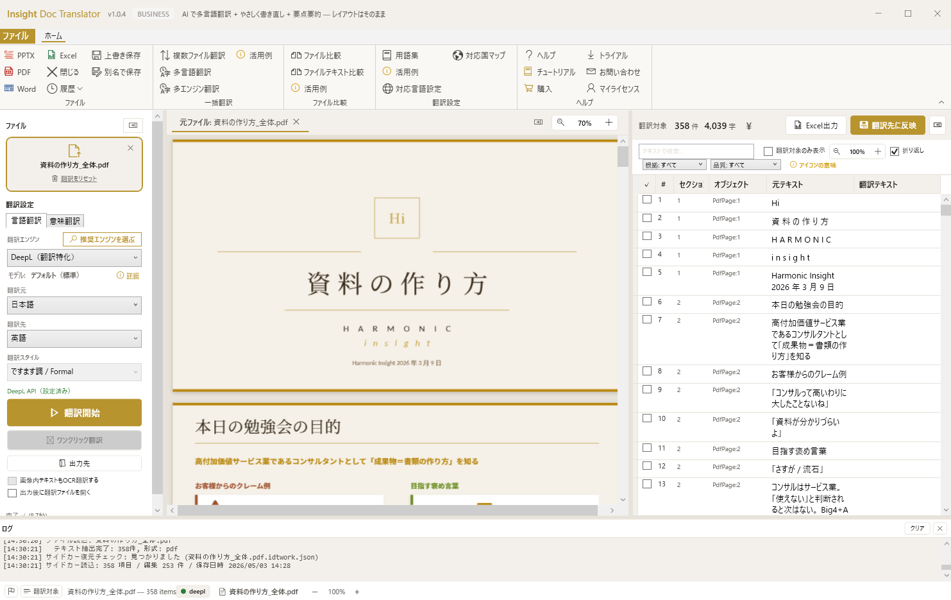Click 翻訳先に反映 button

click(888, 125)
